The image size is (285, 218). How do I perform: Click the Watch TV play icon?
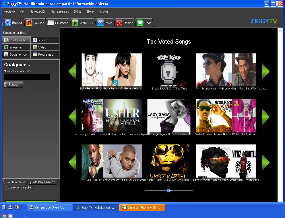point(75,23)
